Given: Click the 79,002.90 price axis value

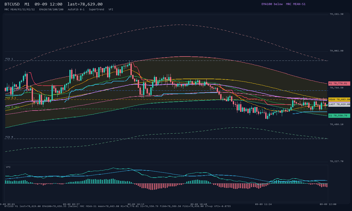Looking at the screenshot, I should pyautogui.click(x=336, y=51).
